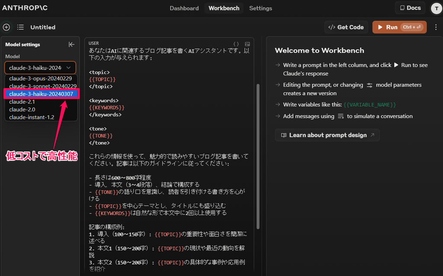This screenshot has width=443, height=276.
Task: Switch to the Dashboard tab
Action: pyautogui.click(x=184, y=8)
